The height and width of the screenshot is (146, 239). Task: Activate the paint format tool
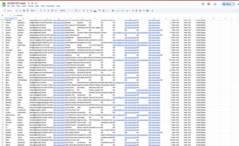[x=27, y=11]
